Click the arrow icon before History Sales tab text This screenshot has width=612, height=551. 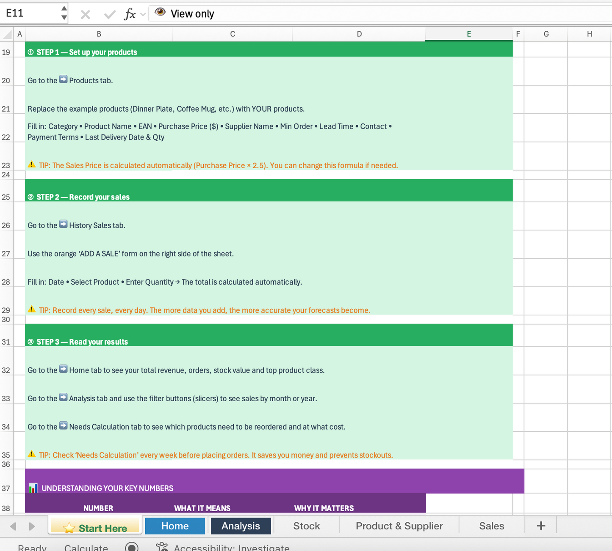[63, 224]
